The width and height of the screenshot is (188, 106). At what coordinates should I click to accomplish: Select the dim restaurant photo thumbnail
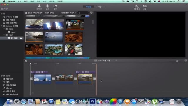[x=34, y=49]
